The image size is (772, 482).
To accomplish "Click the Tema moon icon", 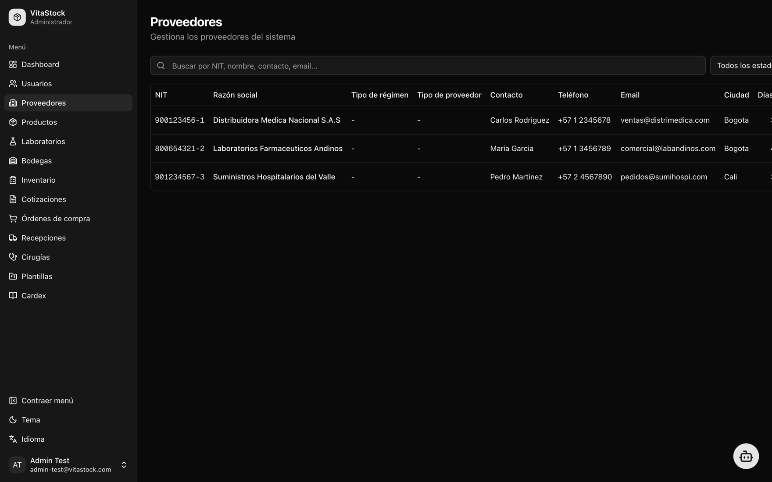I will (13, 420).
